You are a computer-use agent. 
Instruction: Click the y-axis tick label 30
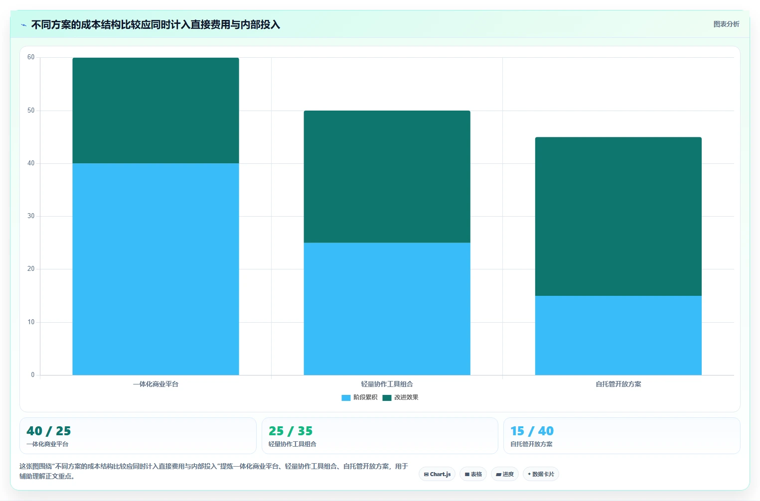(x=31, y=216)
